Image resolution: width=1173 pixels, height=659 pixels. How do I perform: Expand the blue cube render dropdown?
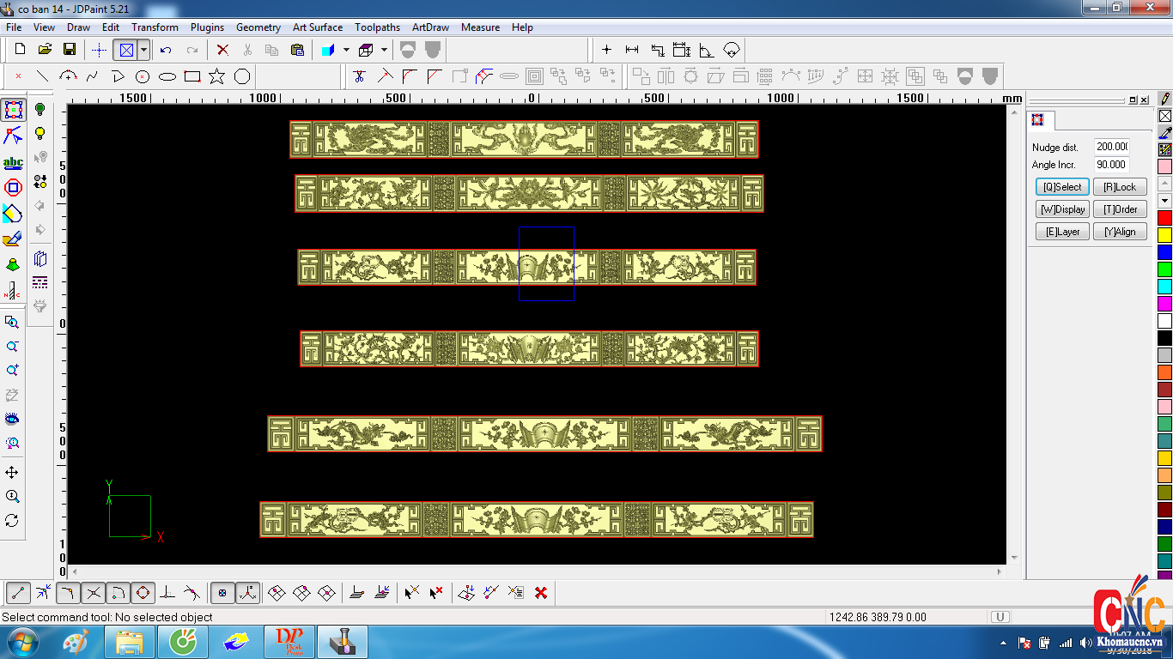click(x=346, y=50)
